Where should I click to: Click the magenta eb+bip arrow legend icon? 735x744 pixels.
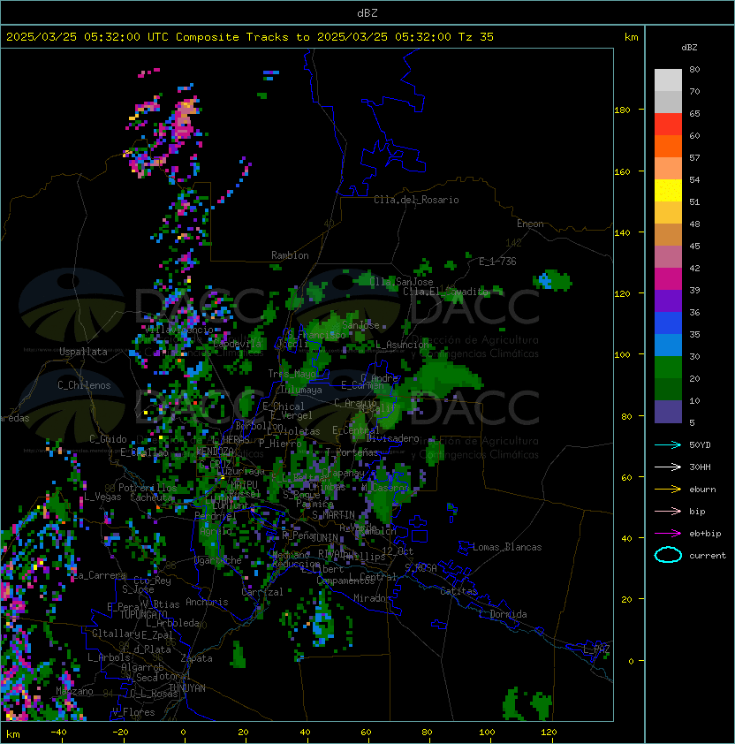tap(668, 534)
